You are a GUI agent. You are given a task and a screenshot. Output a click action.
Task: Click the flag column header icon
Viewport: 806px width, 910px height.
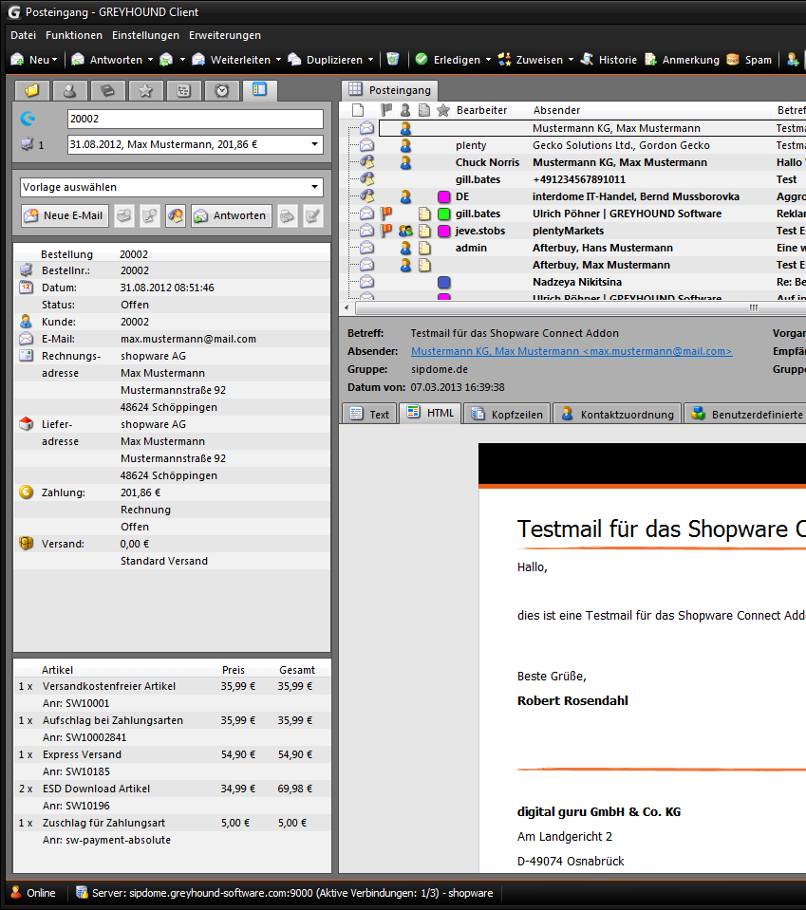[386, 110]
